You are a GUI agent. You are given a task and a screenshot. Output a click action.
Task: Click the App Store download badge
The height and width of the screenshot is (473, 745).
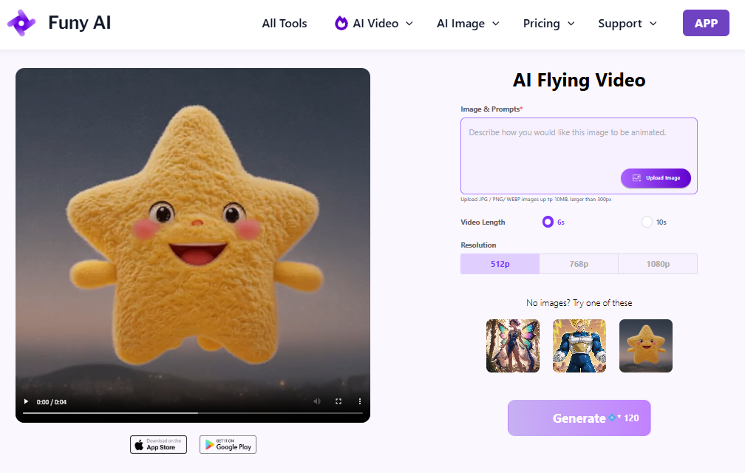tap(158, 444)
